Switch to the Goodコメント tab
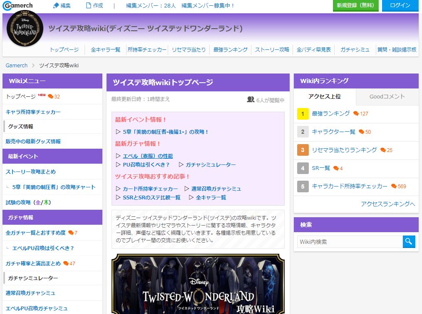Viewport: 422px width, 314px height. point(387,96)
